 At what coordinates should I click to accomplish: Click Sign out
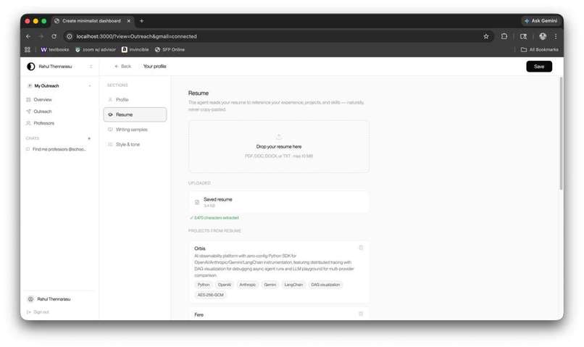tap(38, 312)
